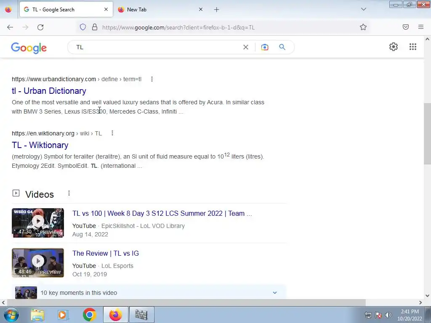Open the Google apps grid
This screenshot has height=323, width=431.
412,47
